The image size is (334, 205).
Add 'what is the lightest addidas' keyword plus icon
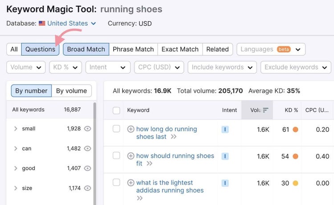pyautogui.click(x=130, y=183)
